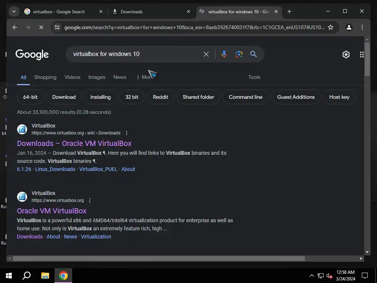
Task: Open the tab search dropdown arrow
Action: click(x=14, y=11)
